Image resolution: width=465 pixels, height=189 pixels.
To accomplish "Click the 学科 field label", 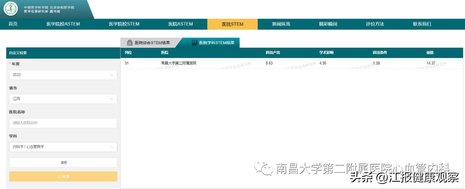I will click(x=13, y=136).
